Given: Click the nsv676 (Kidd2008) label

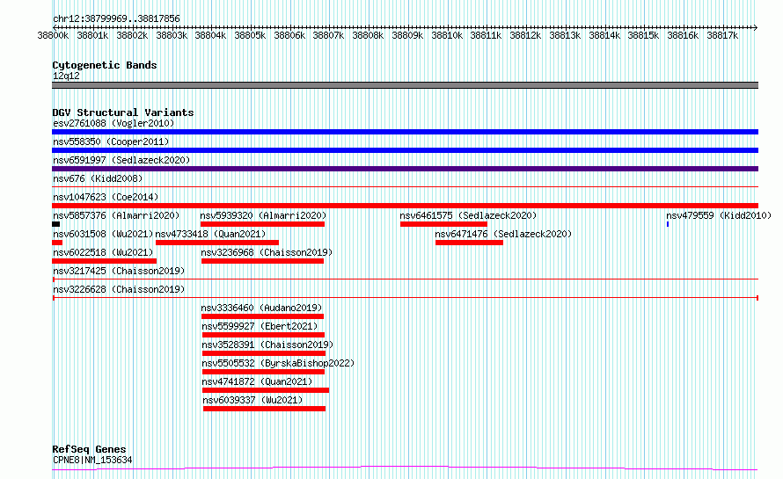Looking at the screenshot, I should (98, 178).
